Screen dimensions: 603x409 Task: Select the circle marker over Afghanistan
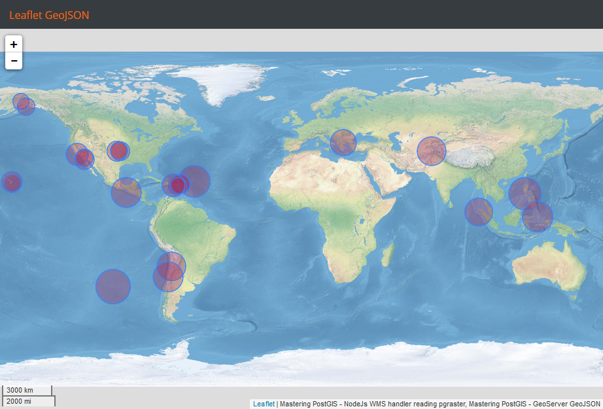click(x=432, y=151)
